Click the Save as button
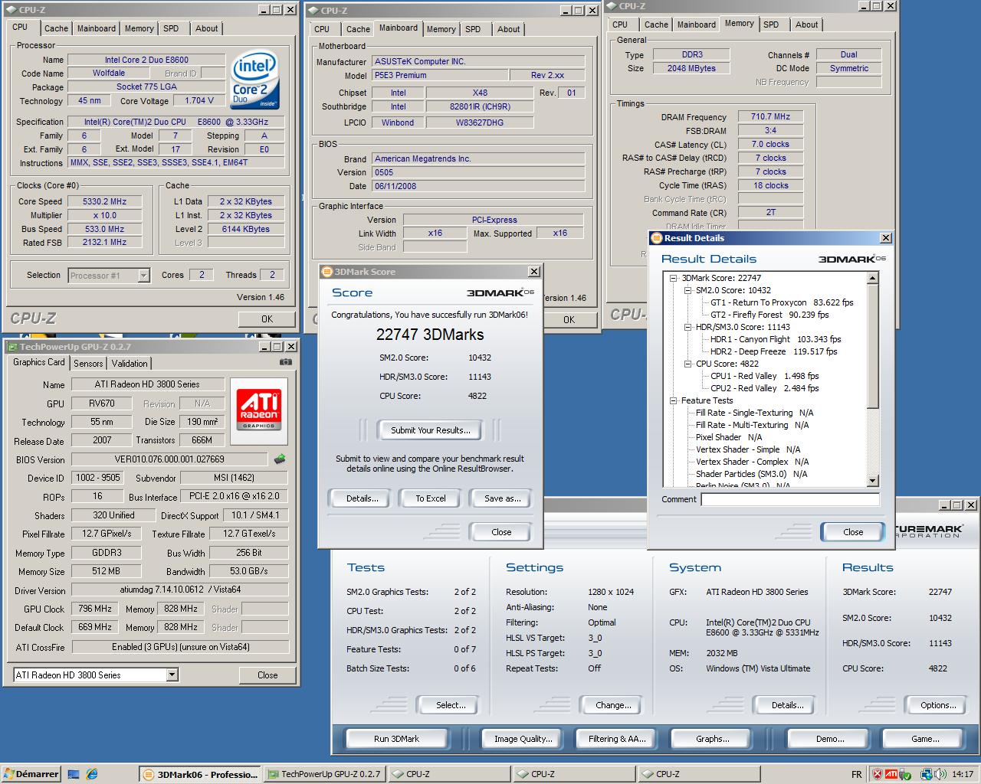This screenshot has width=981, height=784. coord(502,498)
